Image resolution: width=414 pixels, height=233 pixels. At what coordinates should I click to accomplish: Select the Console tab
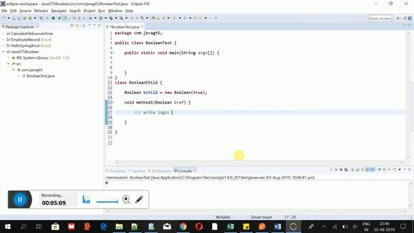[184, 171]
